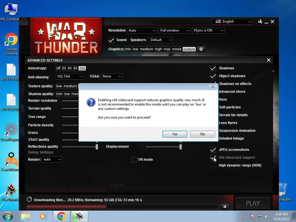Open DataWagon desktop shortcut
Image resolution: width=296 pixels, height=222 pixels.
pos(10,132)
